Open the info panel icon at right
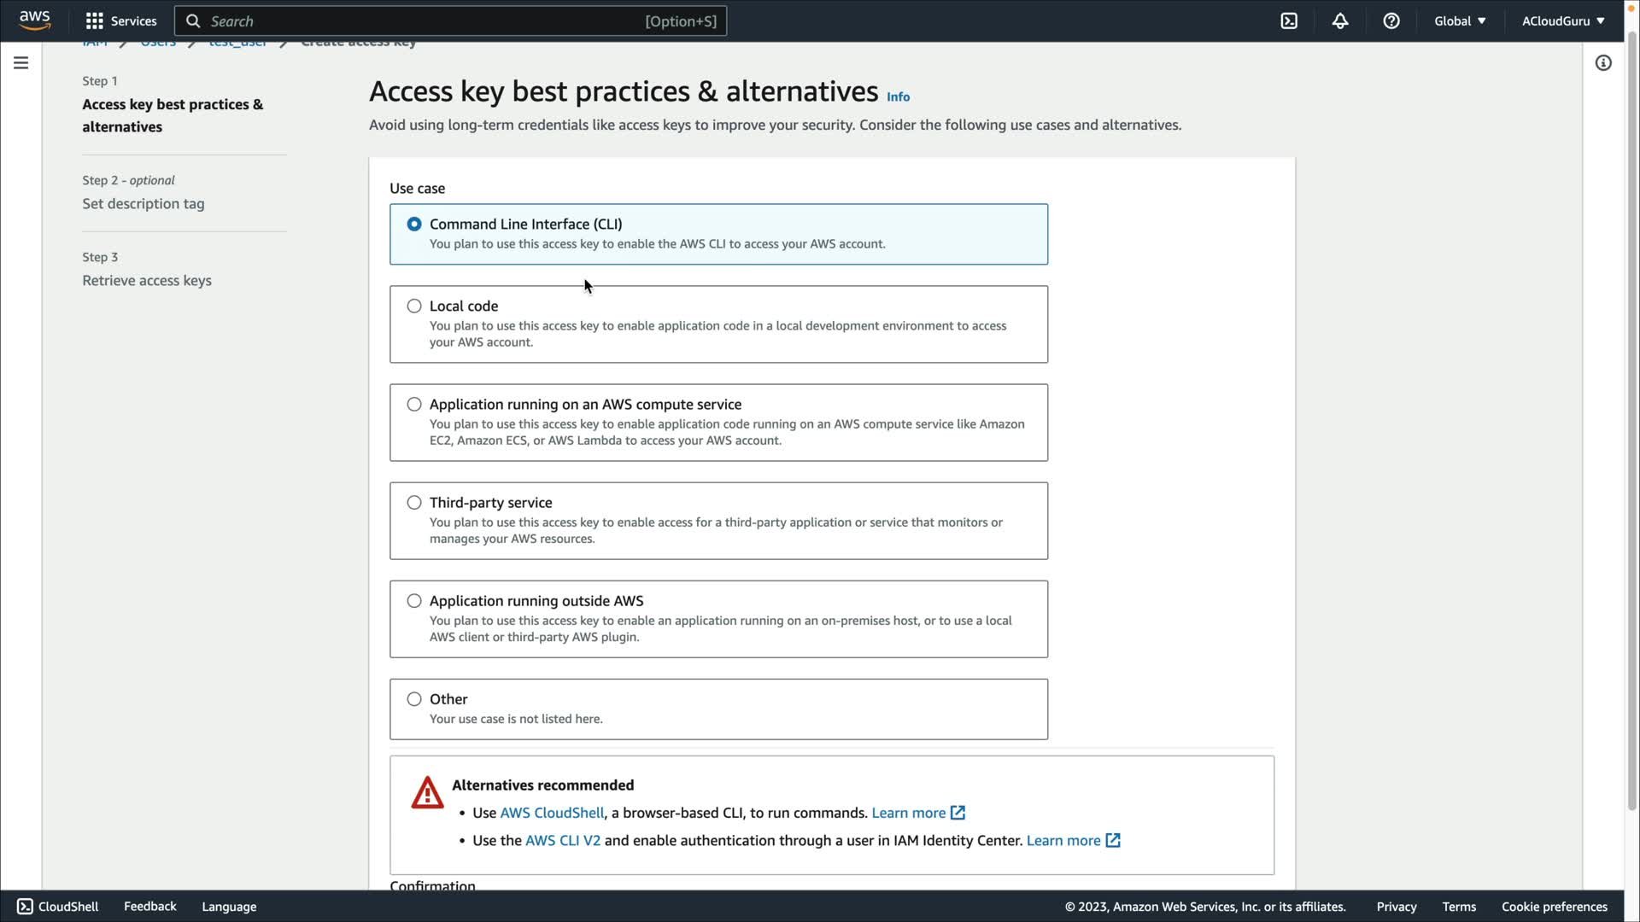Screen dimensions: 1640x922 click(1603, 63)
